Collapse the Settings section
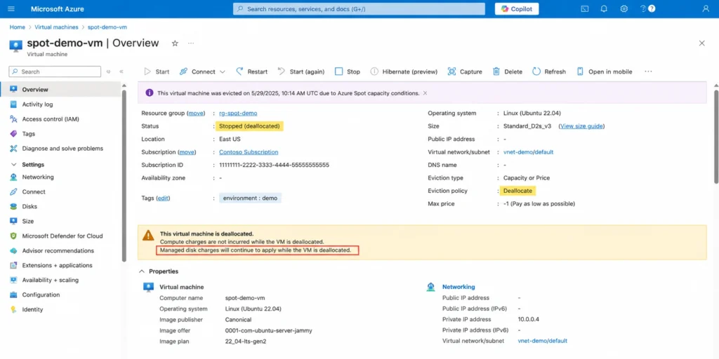Screen dimensions: 719x359 [x=13, y=164]
